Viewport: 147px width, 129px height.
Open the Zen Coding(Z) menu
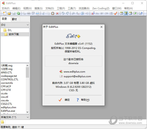click(x=101, y=8)
